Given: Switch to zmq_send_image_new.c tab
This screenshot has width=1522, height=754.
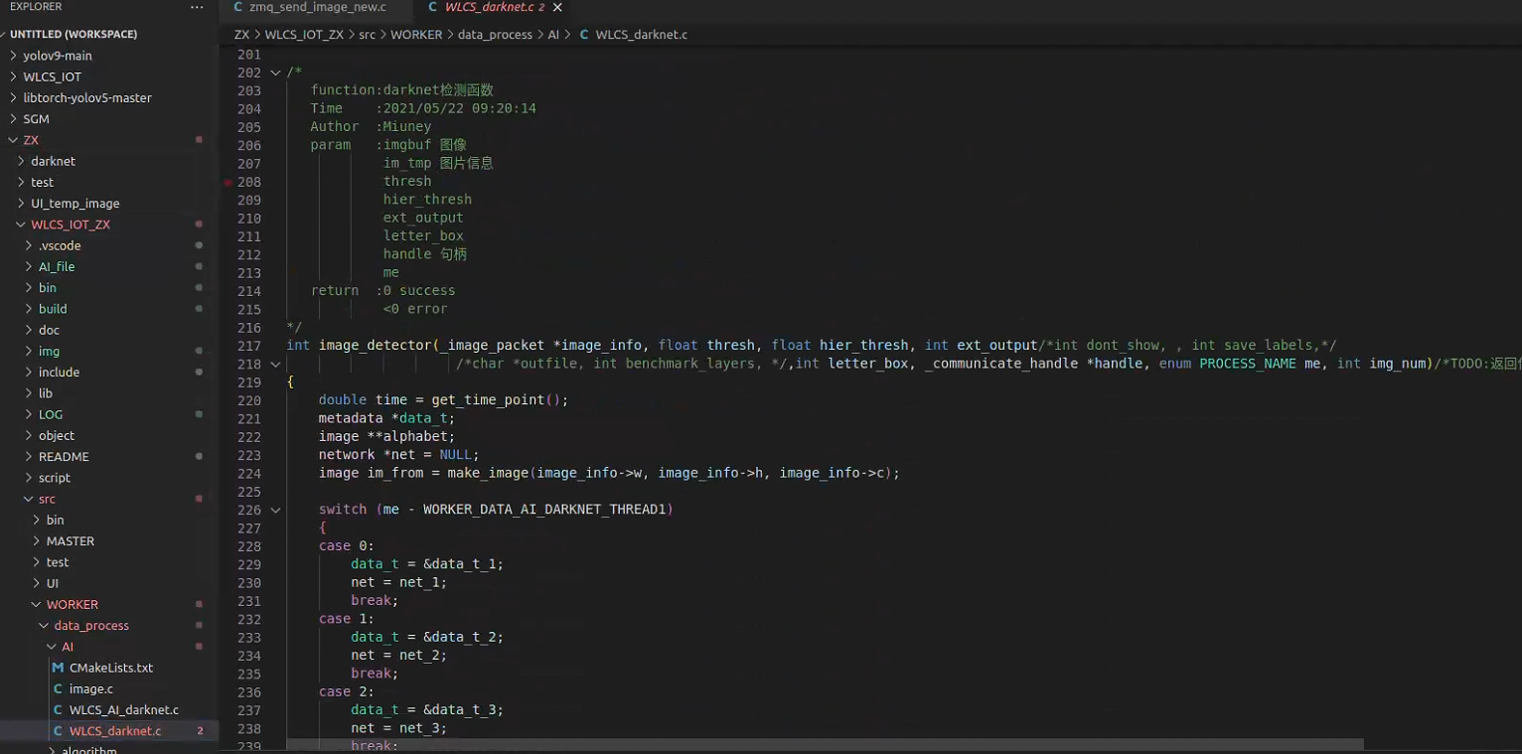Looking at the screenshot, I should pyautogui.click(x=317, y=7).
